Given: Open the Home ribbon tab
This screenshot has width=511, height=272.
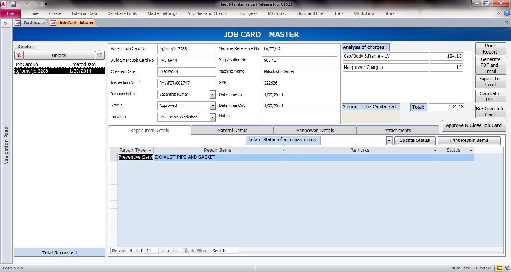Looking at the screenshot, I should (33, 13).
